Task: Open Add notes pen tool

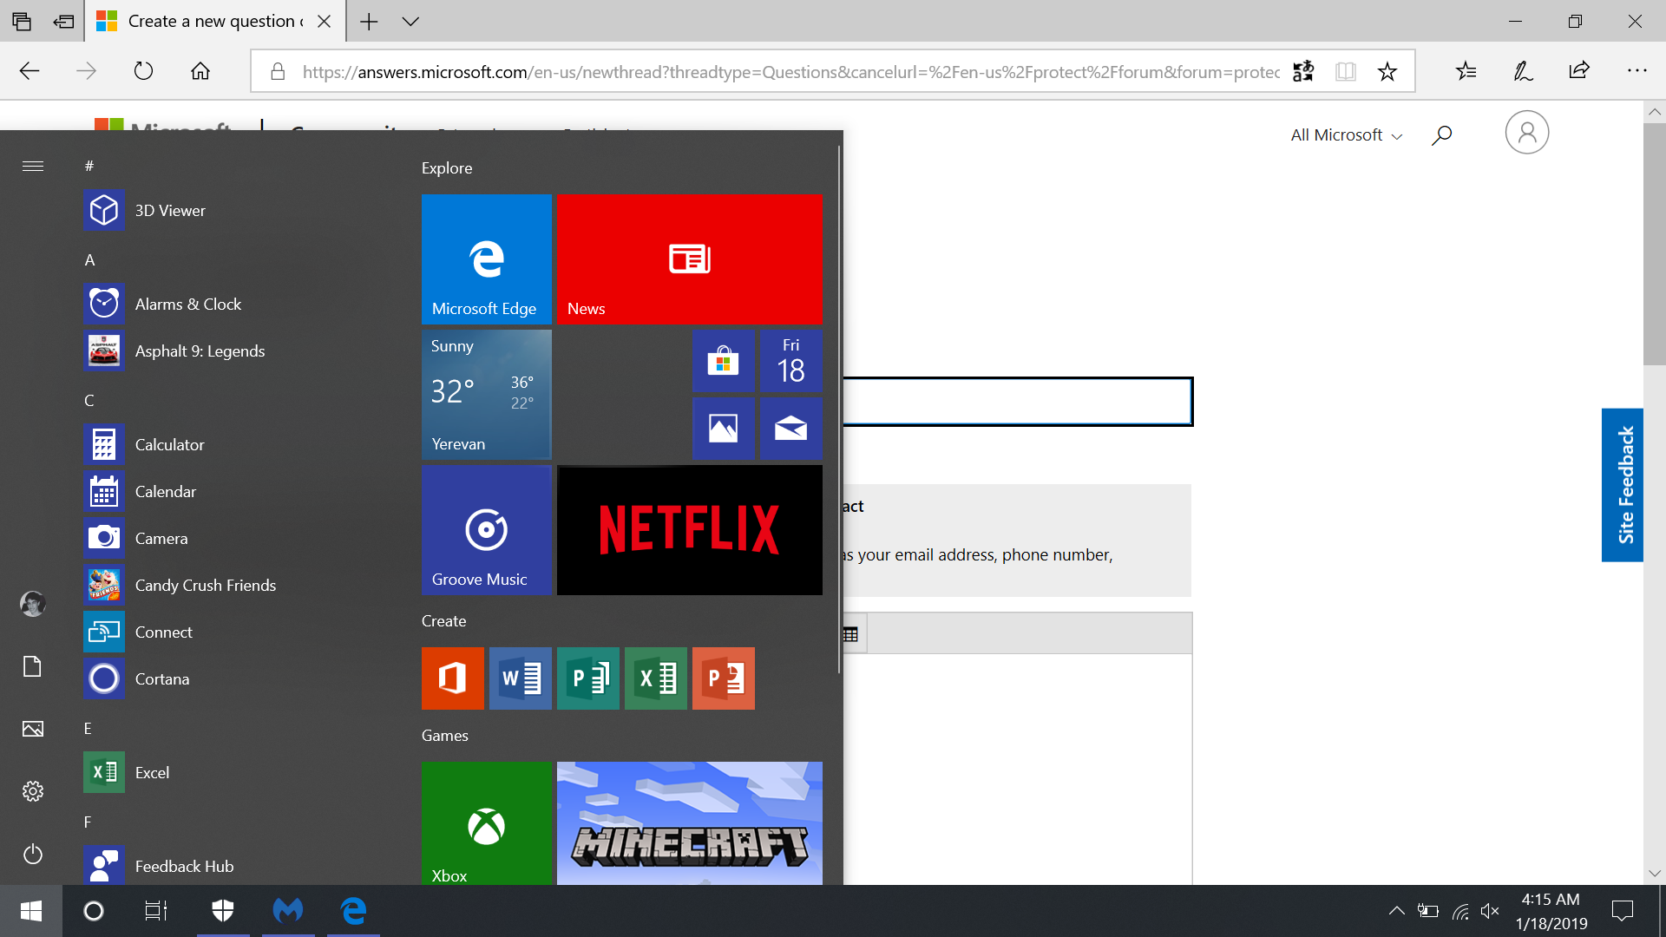Action: (1523, 71)
